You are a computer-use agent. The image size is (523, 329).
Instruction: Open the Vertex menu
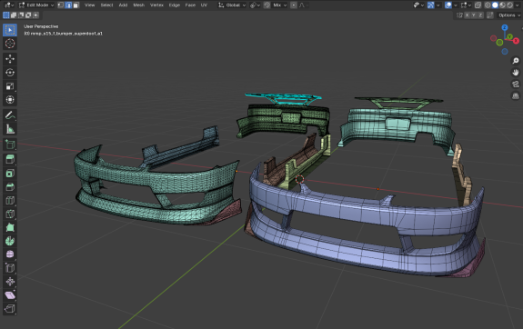coord(156,5)
